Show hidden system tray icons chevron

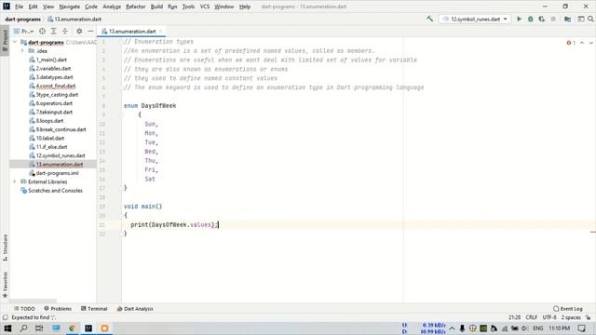pos(452,328)
